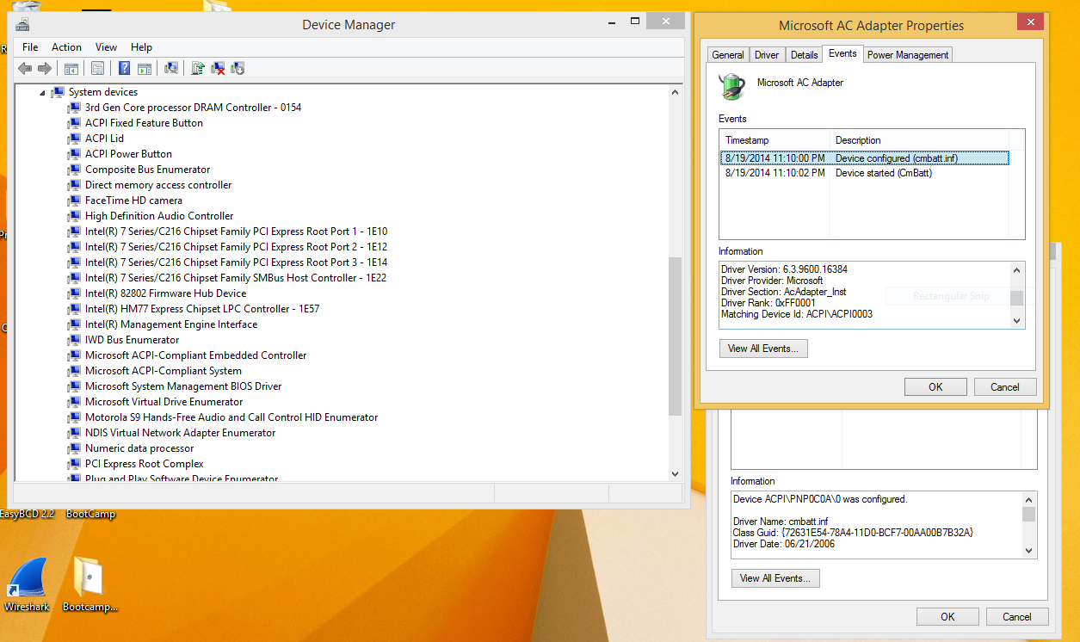Click the Timestamp column header in Events
1080x642 pixels.
click(x=775, y=140)
